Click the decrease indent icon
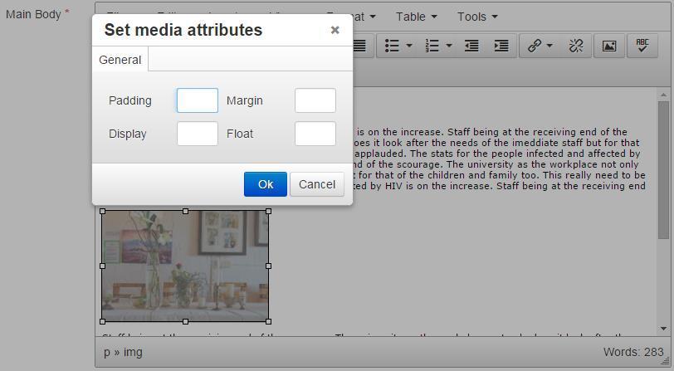The image size is (674, 371). [471, 46]
